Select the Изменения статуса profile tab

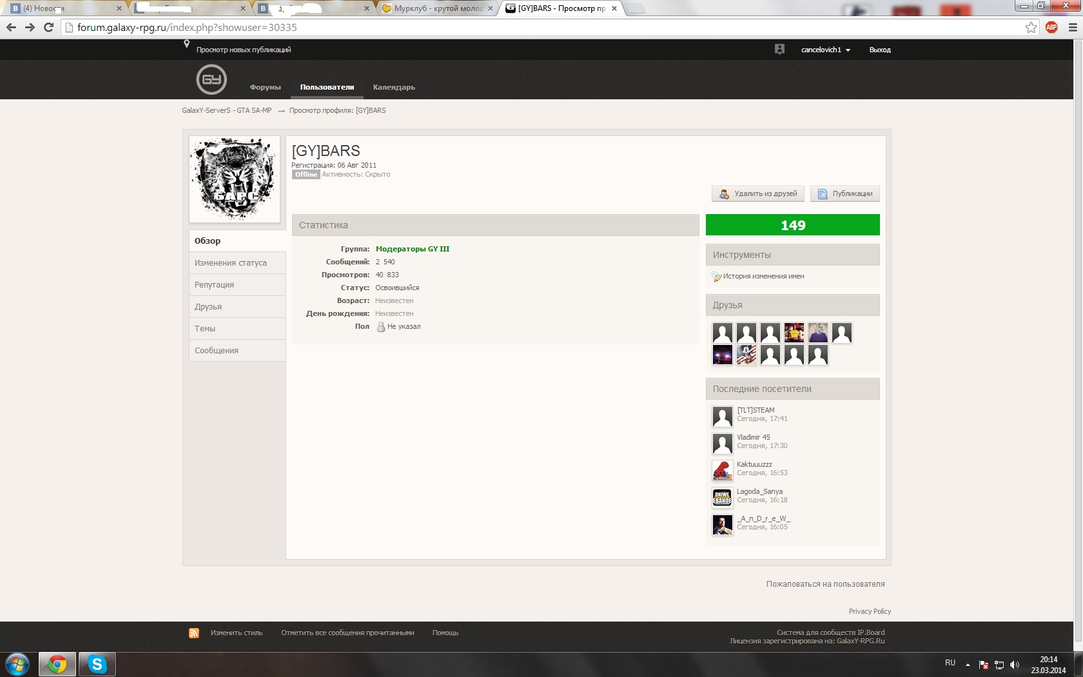[237, 263]
